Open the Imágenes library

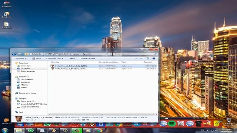[26, 82]
